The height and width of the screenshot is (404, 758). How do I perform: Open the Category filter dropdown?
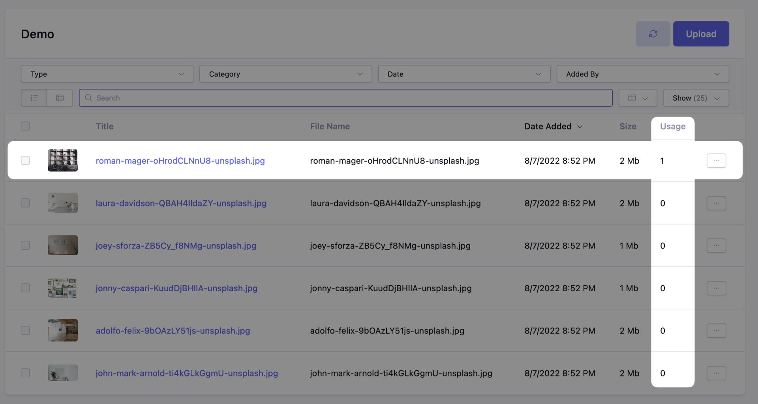285,74
